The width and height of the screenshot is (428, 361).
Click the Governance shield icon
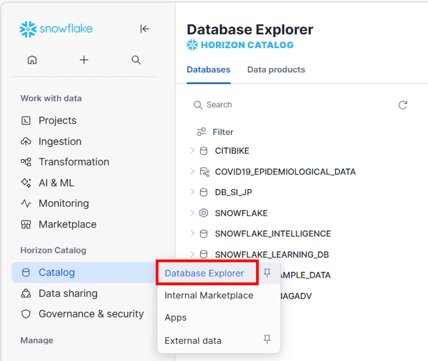tap(26, 314)
